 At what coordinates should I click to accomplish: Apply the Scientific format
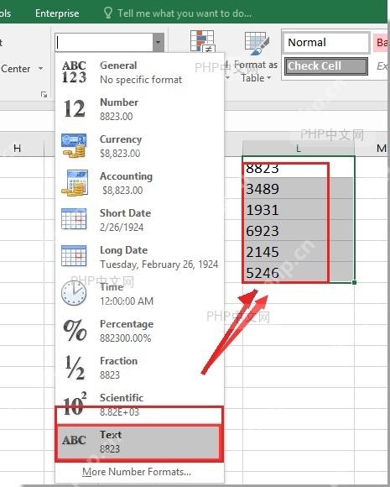(139, 405)
